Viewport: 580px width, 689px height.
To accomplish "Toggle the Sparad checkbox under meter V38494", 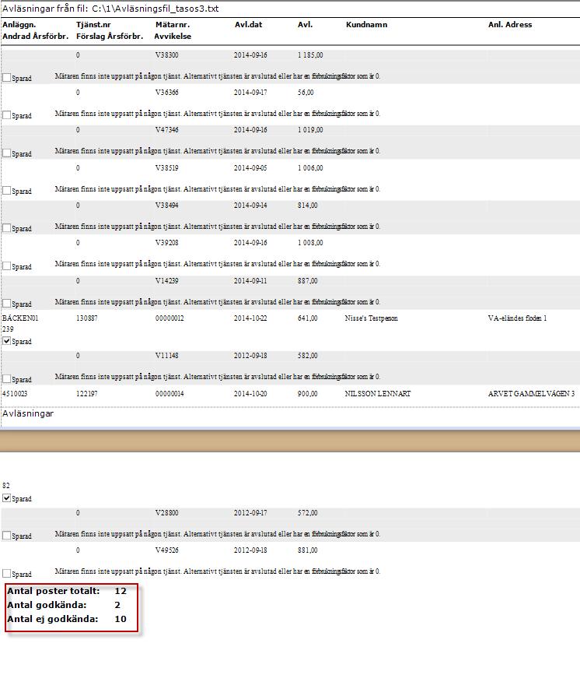I will click(x=6, y=227).
